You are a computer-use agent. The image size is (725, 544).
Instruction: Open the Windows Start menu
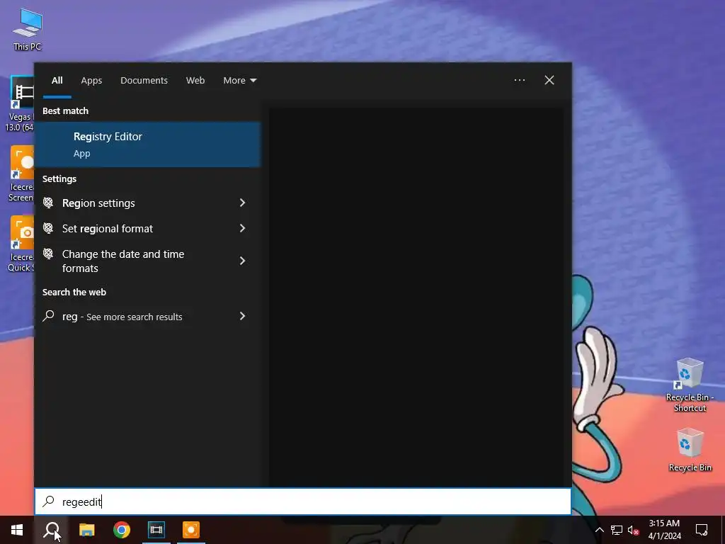(17, 530)
